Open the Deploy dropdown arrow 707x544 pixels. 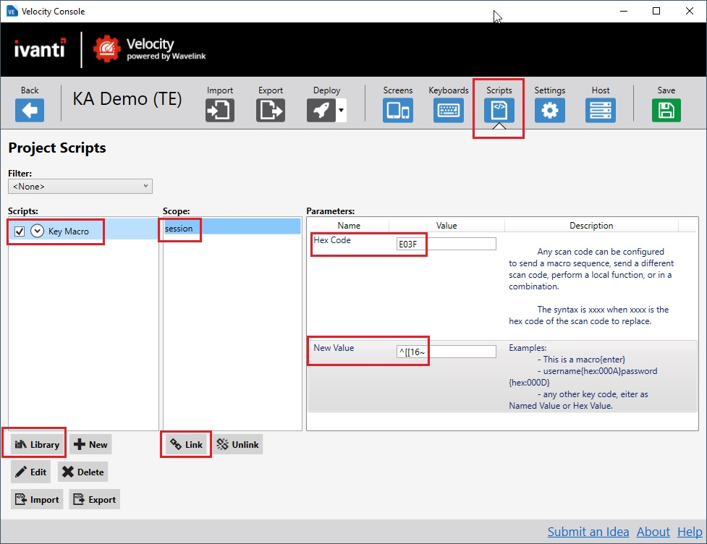point(341,111)
